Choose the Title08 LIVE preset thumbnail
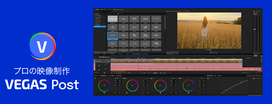 coord(145,27)
